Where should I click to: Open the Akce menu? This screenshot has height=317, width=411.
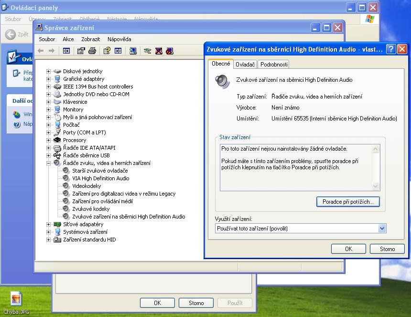coord(68,39)
